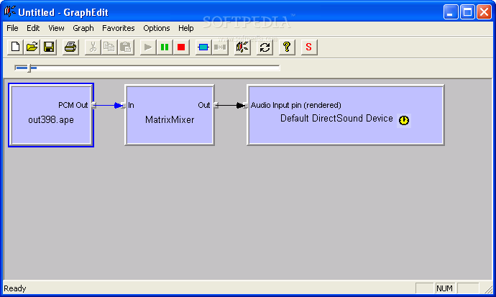The width and height of the screenshot is (496, 297).
Task: Click the NUM status bar indicator
Action: (x=445, y=288)
